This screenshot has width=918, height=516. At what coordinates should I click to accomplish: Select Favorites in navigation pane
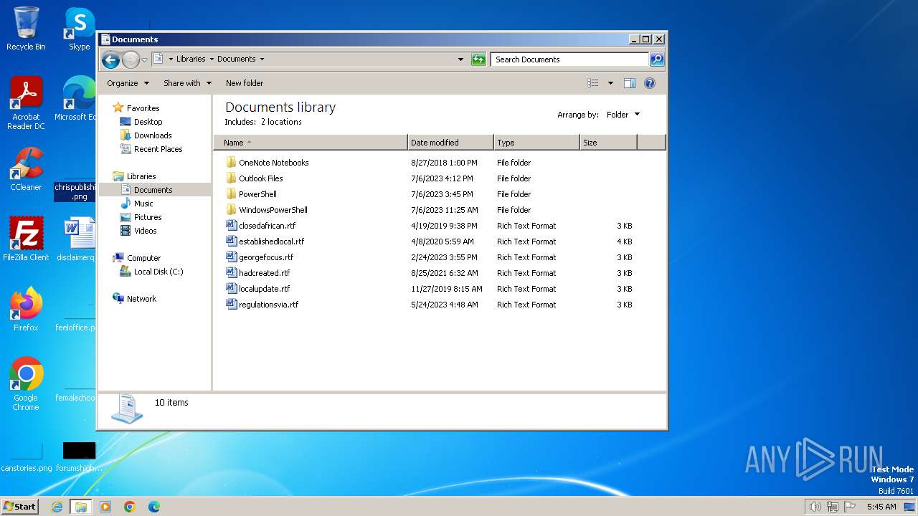(x=143, y=108)
